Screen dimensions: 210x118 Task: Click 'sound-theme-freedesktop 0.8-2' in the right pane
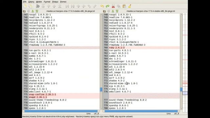click(128, 100)
